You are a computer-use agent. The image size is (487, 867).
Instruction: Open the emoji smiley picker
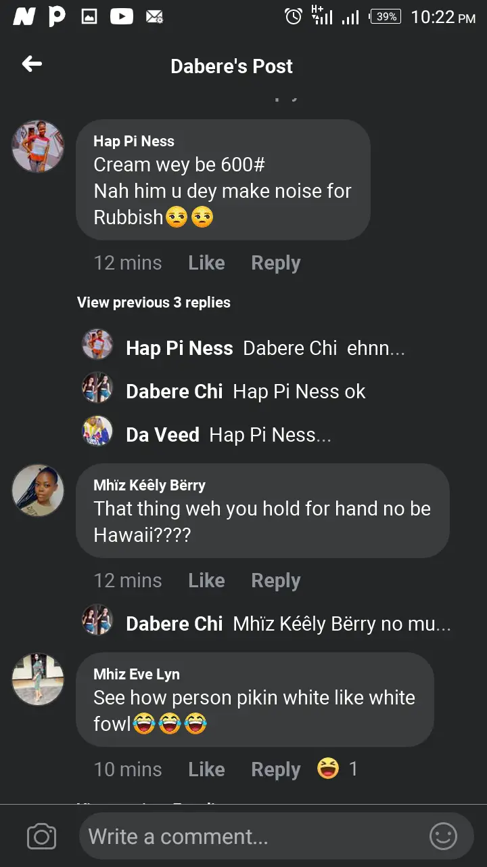(443, 837)
